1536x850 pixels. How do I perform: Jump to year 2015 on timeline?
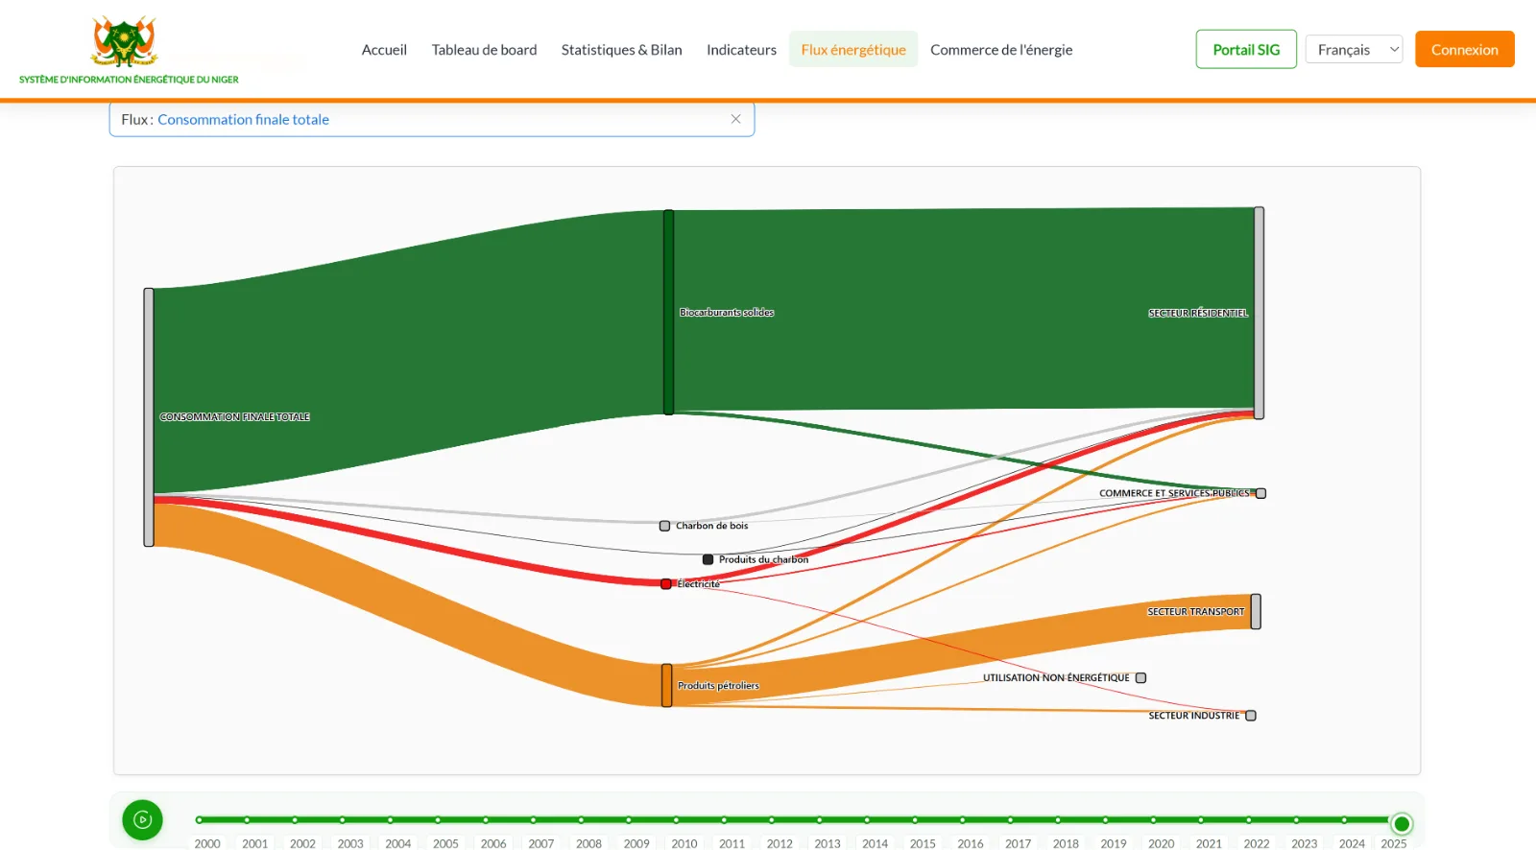point(915,820)
